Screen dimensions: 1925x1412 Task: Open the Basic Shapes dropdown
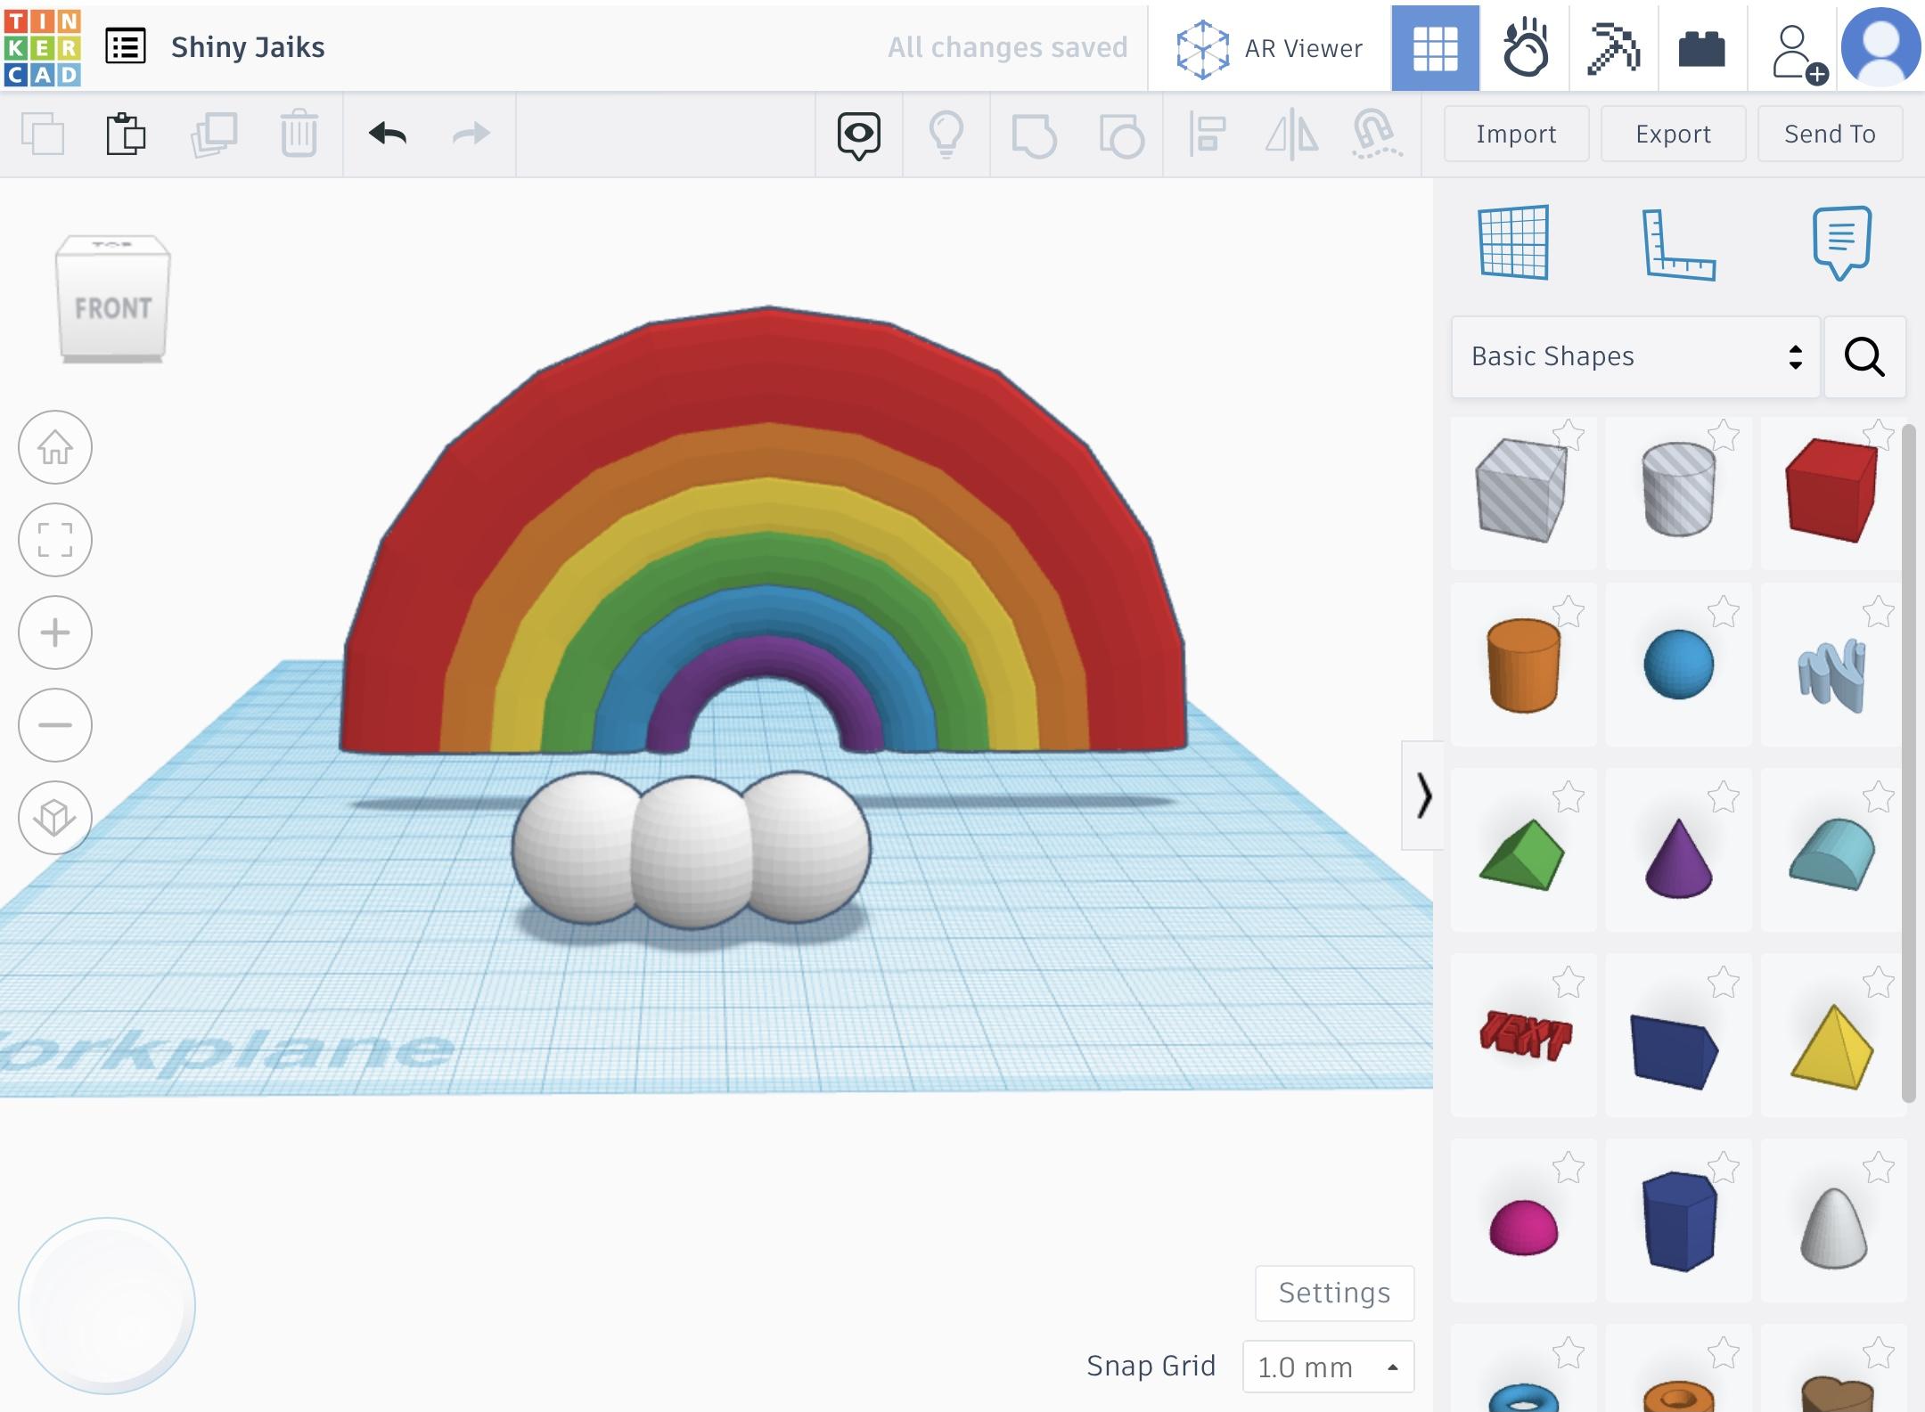pyautogui.click(x=1634, y=356)
